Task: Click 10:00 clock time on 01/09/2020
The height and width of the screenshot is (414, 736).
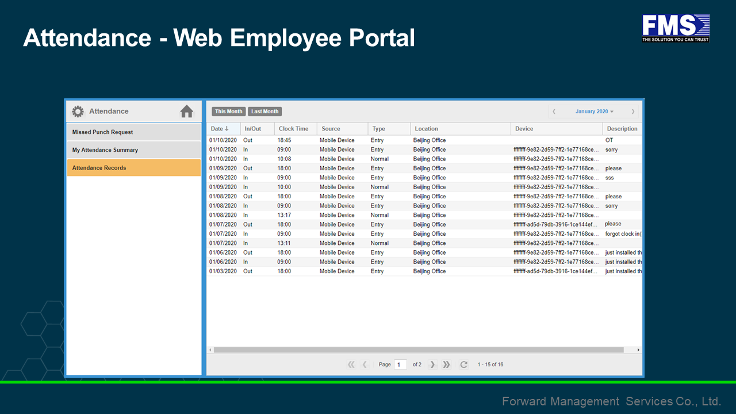Action: pyautogui.click(x=284, y=187)
